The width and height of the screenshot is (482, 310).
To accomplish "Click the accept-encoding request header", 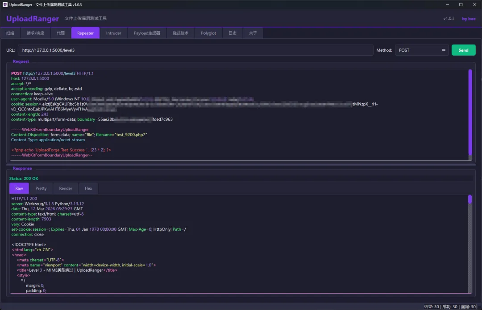I will tap(46, 89).
